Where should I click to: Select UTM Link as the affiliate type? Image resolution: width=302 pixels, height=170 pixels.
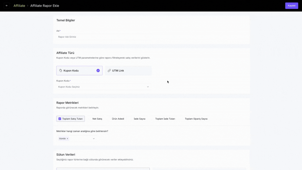[128, 71]
